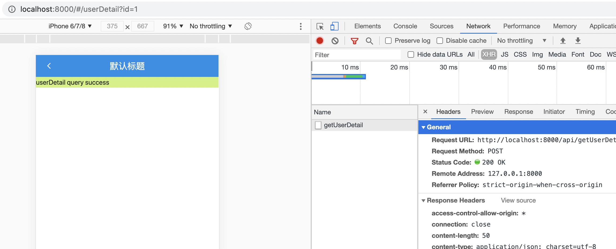The width and height of the screenshot is (616, 249).
Task: Click the browser address bar URL
Action: pos(79,9)
